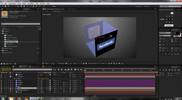Select the Rotation tool
The width and height of the screenshot is (182, 100).
click(12, 6)
